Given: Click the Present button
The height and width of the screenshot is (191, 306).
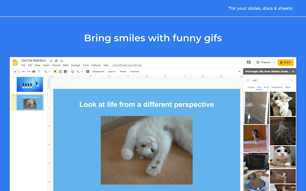Looking at the screenshot, I should [263, 63].
